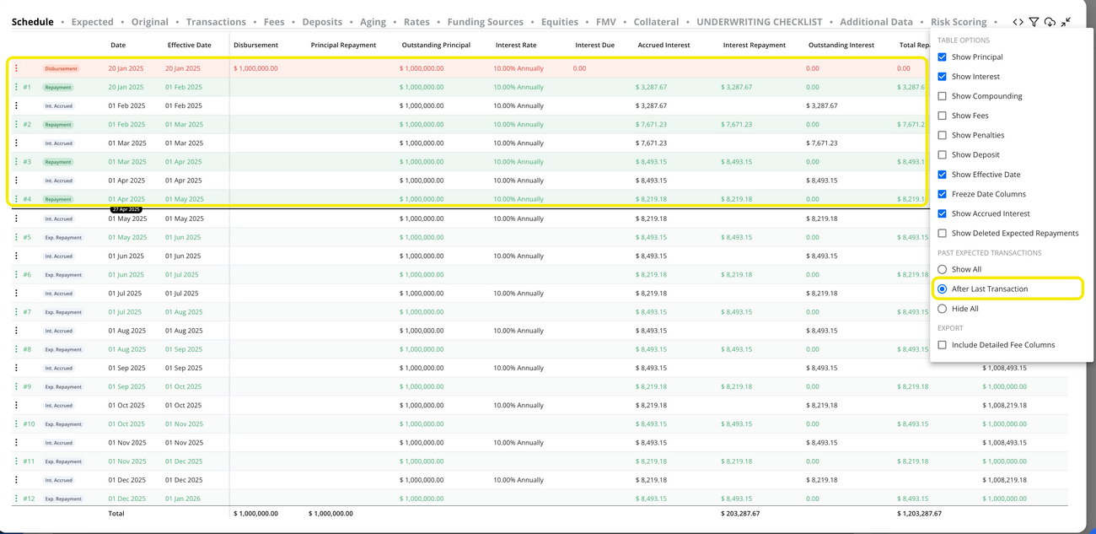
Task: Click the collapse arrows icon beside the download icon
Action: tap(1066, 22)
